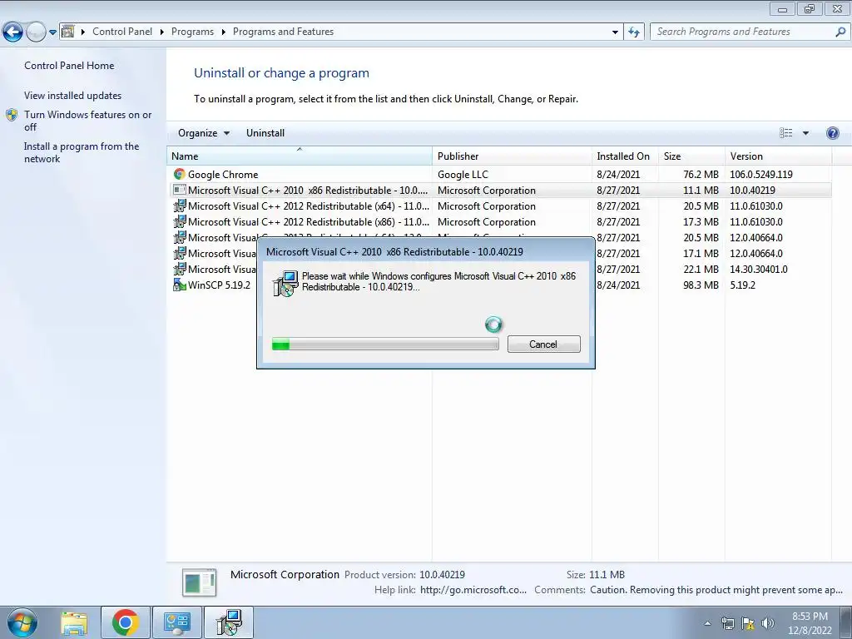Viewport: 852px width, 639px height.
Task: Expand the arrow after Control Panel breadcrumb
Action: (x=162, y=32)
